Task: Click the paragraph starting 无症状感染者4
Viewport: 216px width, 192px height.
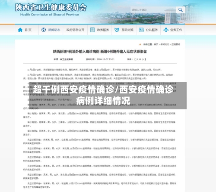Action: pyautogui.click(x=100, y=168)
